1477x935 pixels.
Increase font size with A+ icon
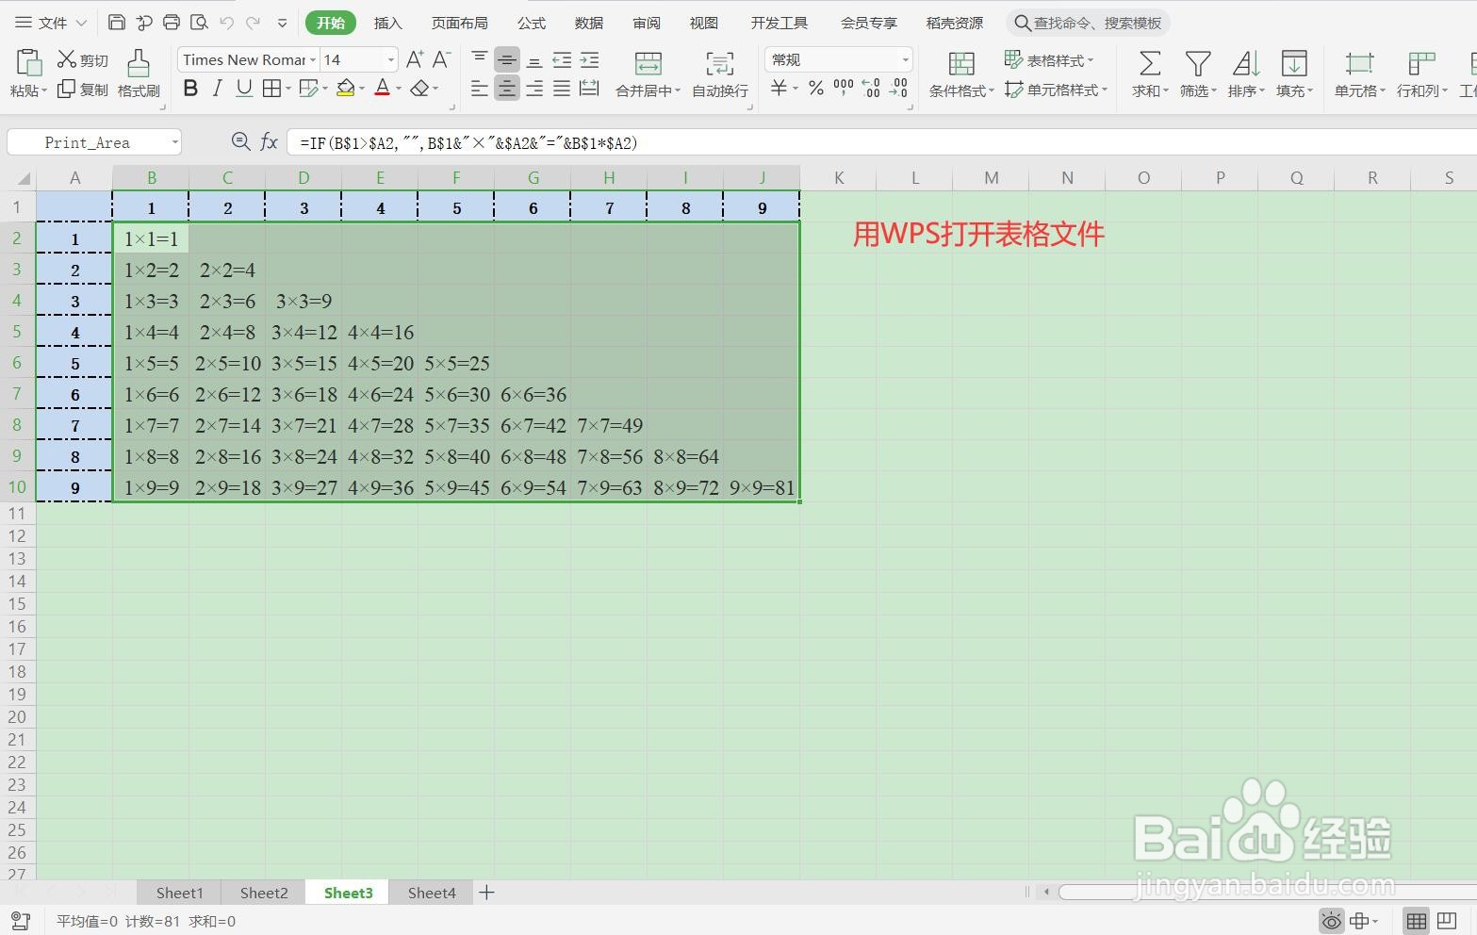414,59
